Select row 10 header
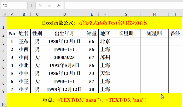 coord(3,100)
